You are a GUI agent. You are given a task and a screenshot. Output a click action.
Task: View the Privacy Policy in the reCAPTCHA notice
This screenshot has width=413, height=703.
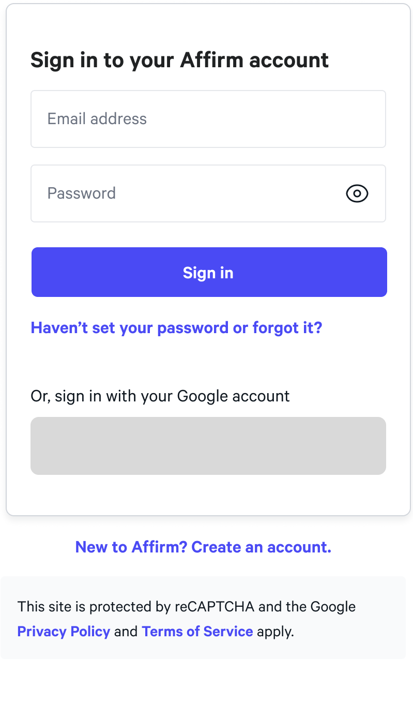point(64,632)
